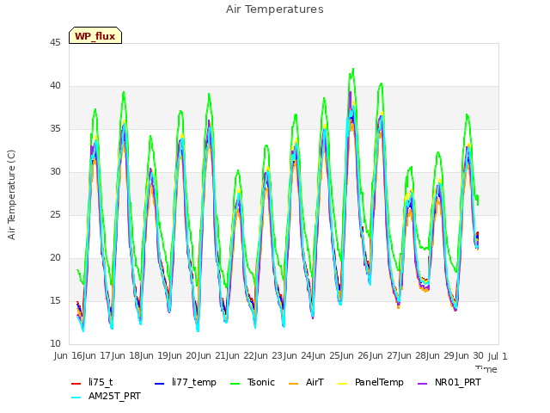Image resolution: width=550 pixels, height=413 pixels.
Task: Click the blue li77_temp legend swatch
Action: (x=159, y=384)
